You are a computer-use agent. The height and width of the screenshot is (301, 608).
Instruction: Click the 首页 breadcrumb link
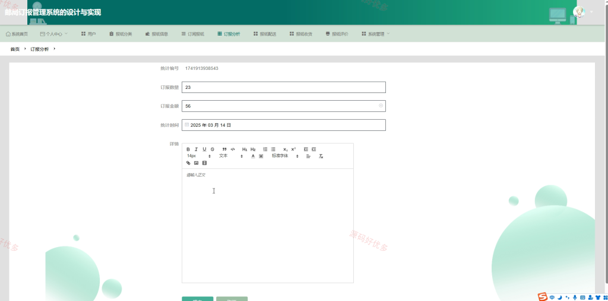(x=15, y=49)
